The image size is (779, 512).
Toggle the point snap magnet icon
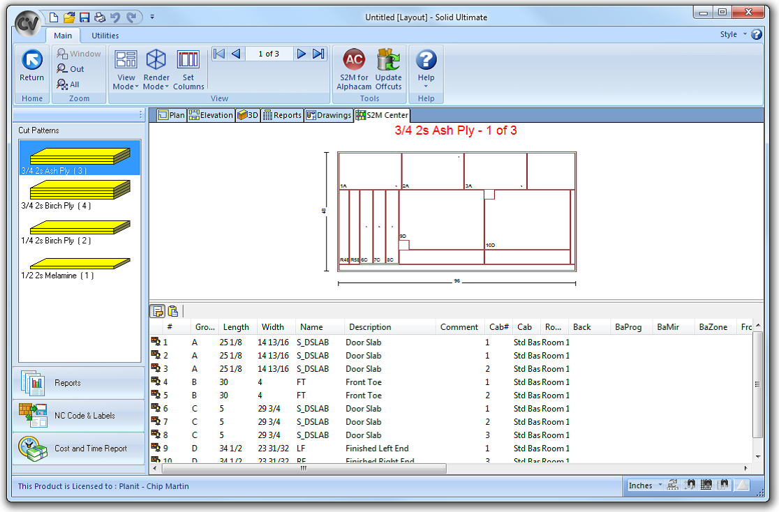(690, 485)
